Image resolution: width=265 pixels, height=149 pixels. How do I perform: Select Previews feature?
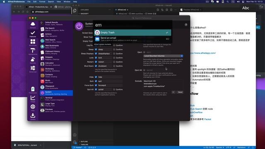(x=56, y=111)
